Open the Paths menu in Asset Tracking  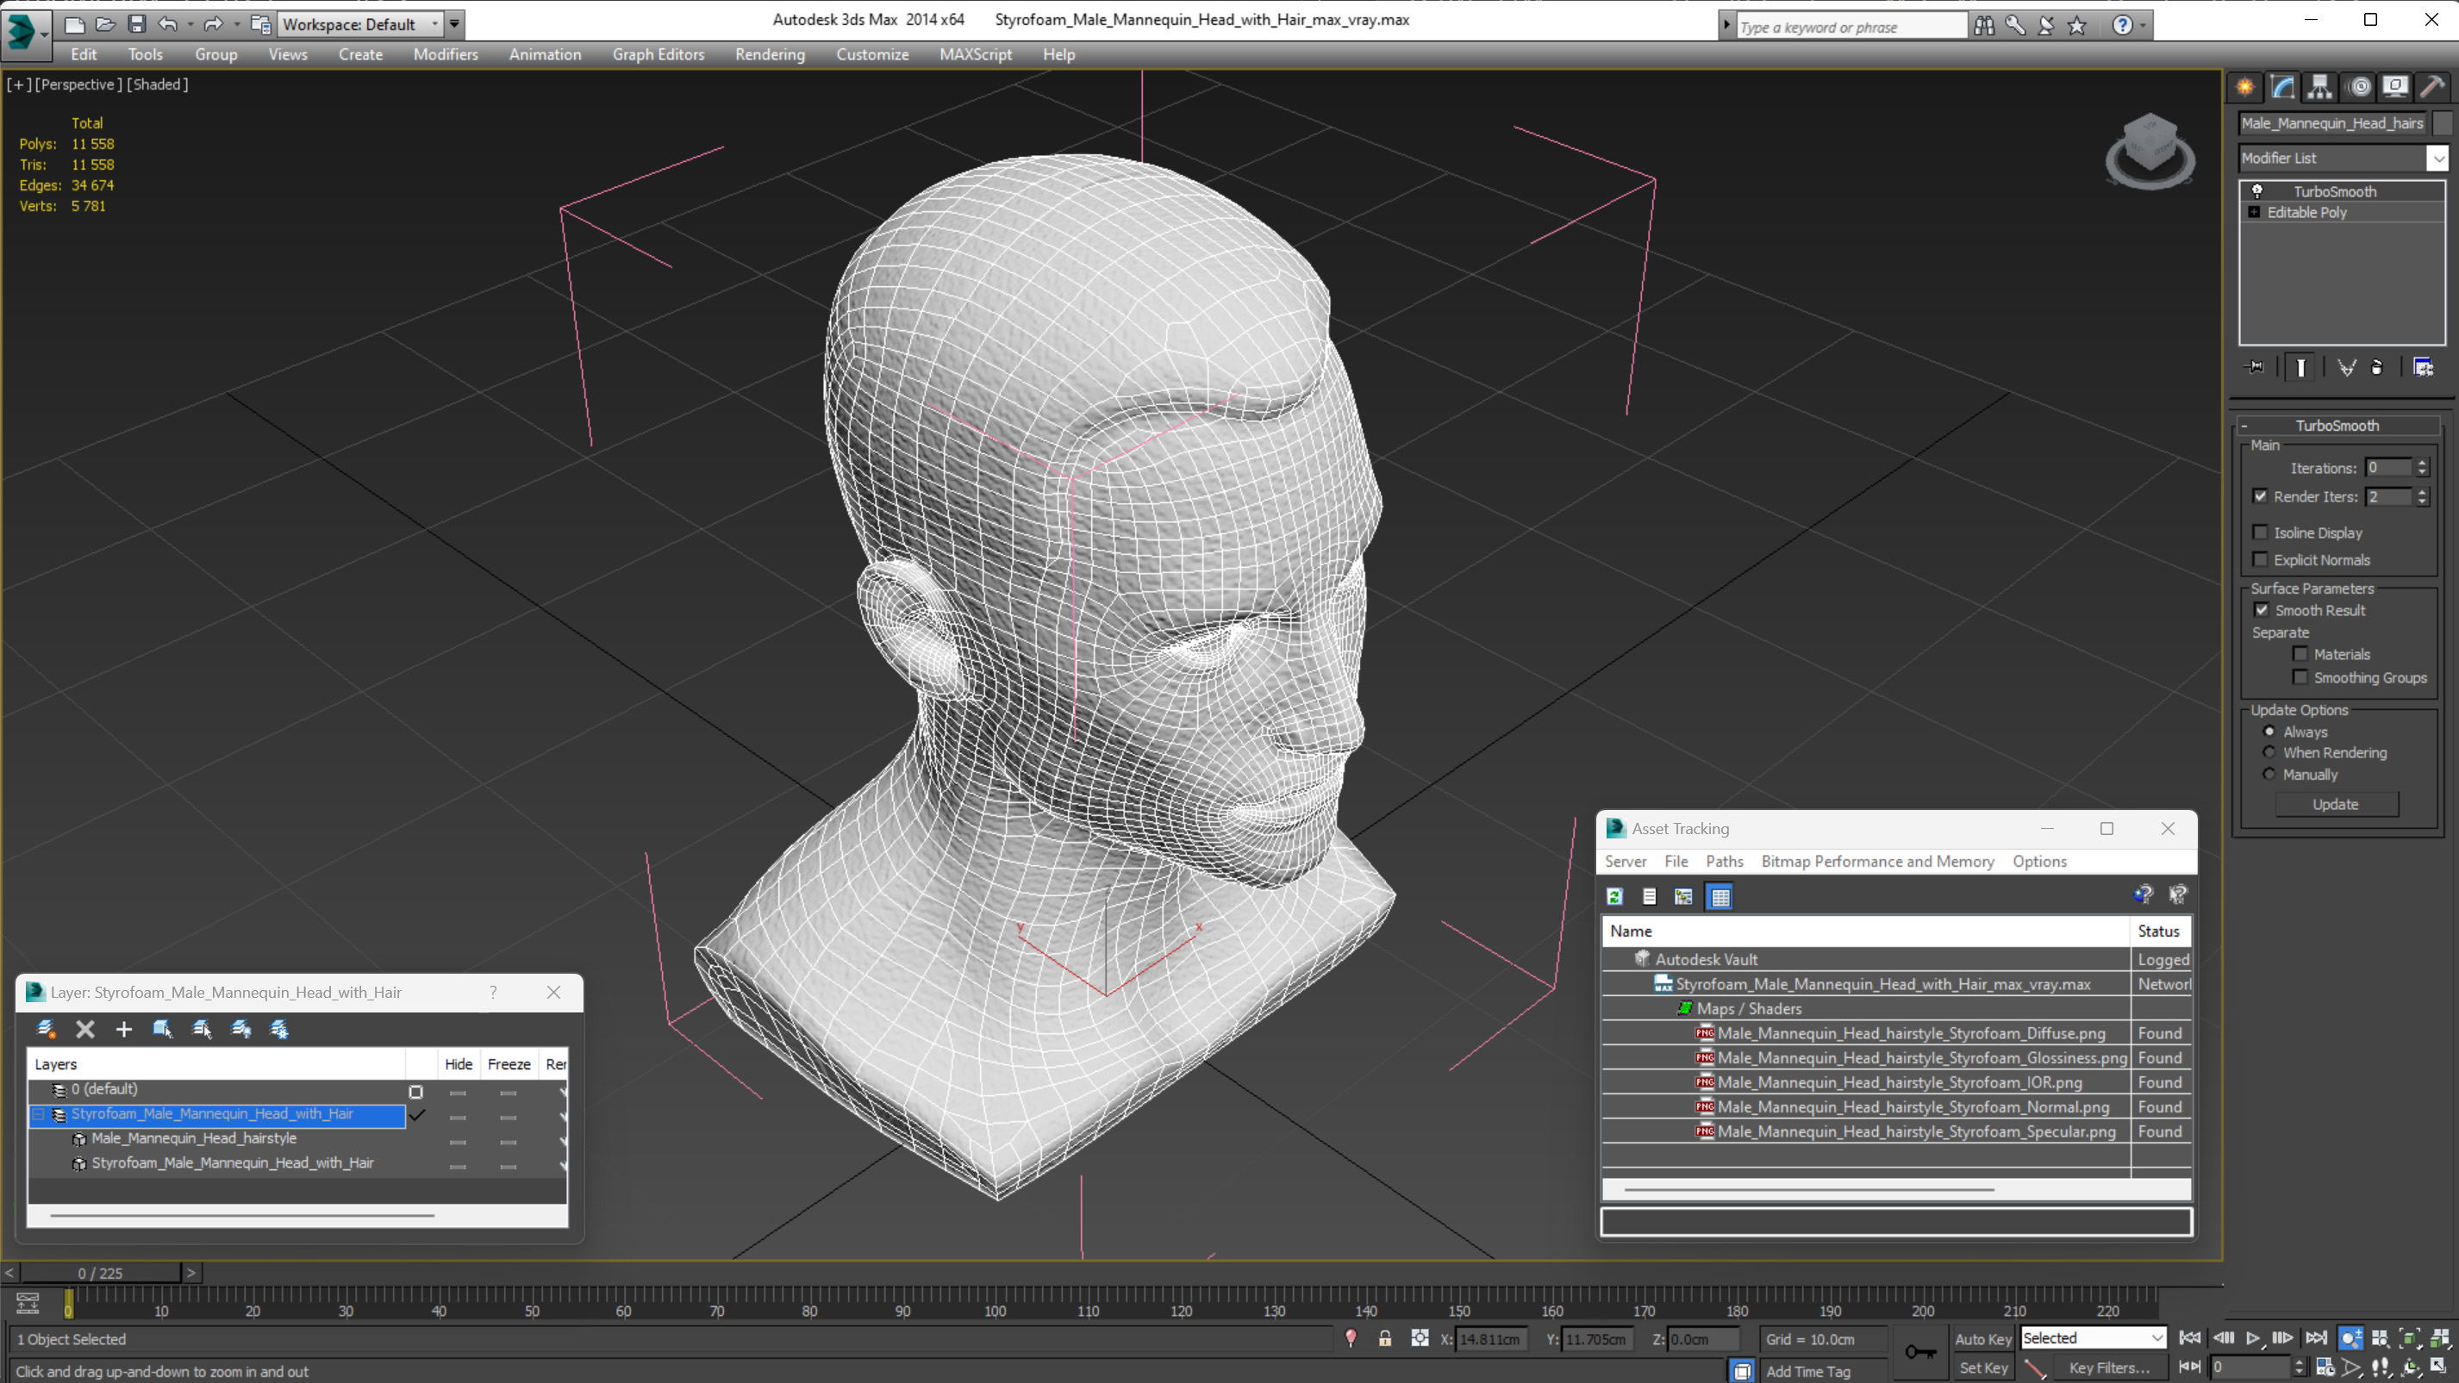(1723, 861)
